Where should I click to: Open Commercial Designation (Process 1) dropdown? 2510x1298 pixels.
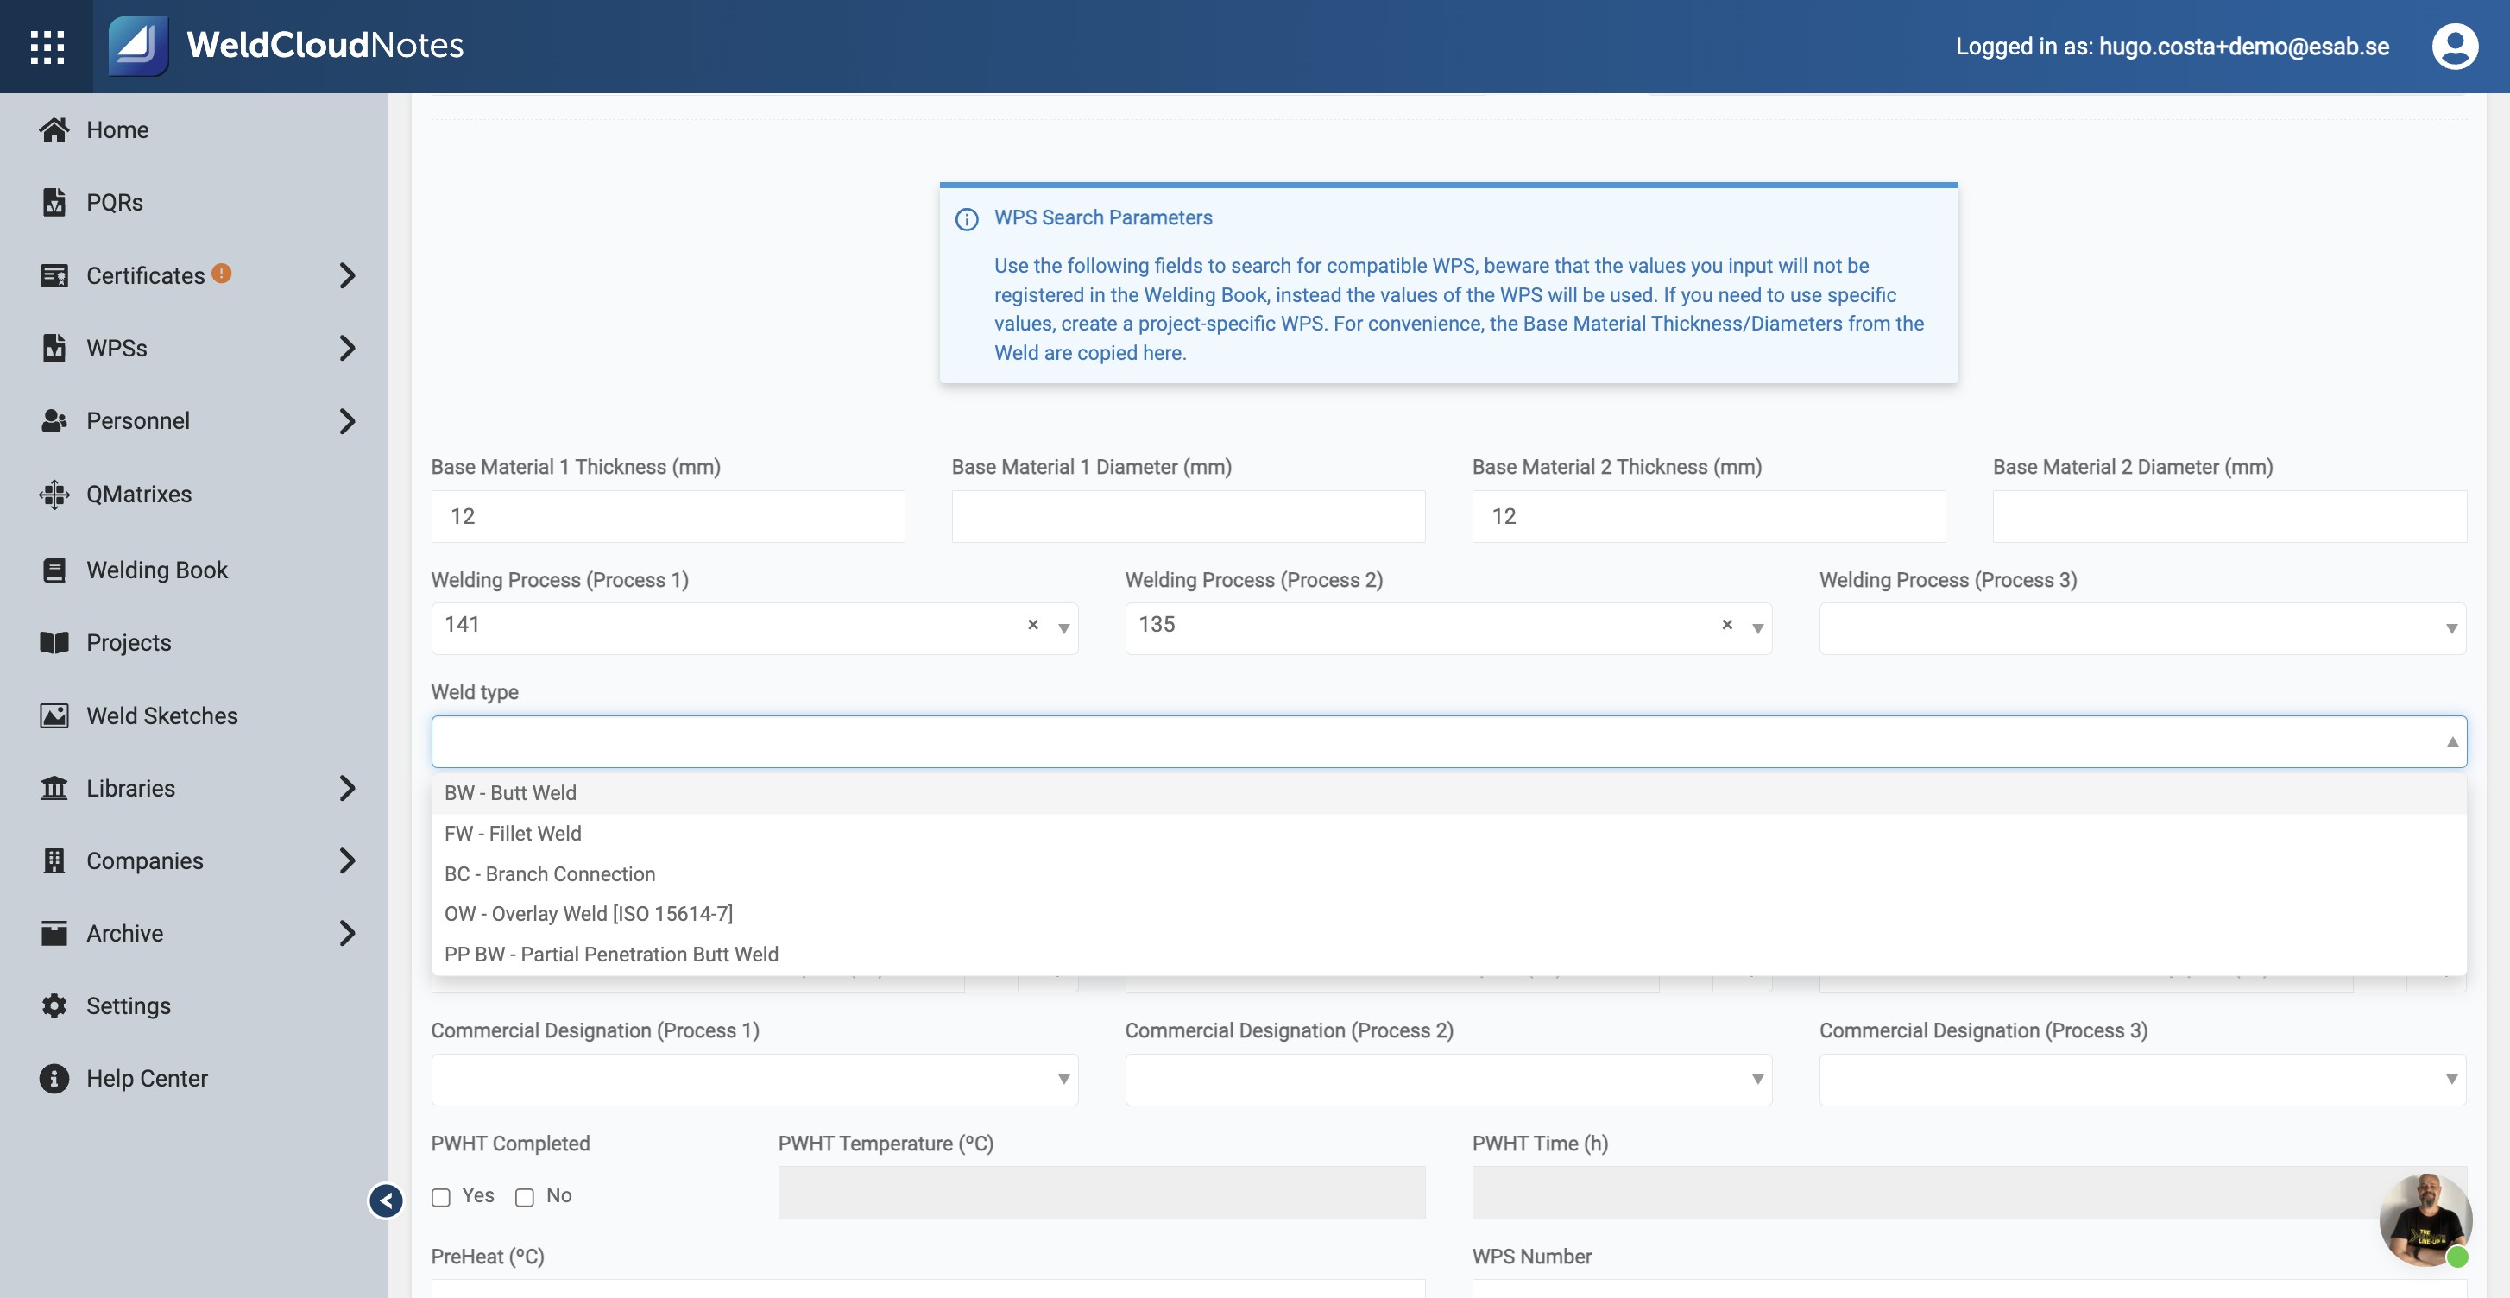pyautogui.click(x=754, y=1080)
